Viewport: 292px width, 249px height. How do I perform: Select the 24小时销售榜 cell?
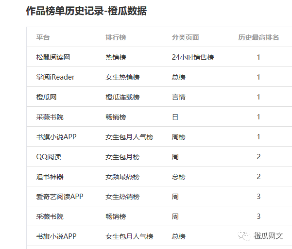click(193, 57)
